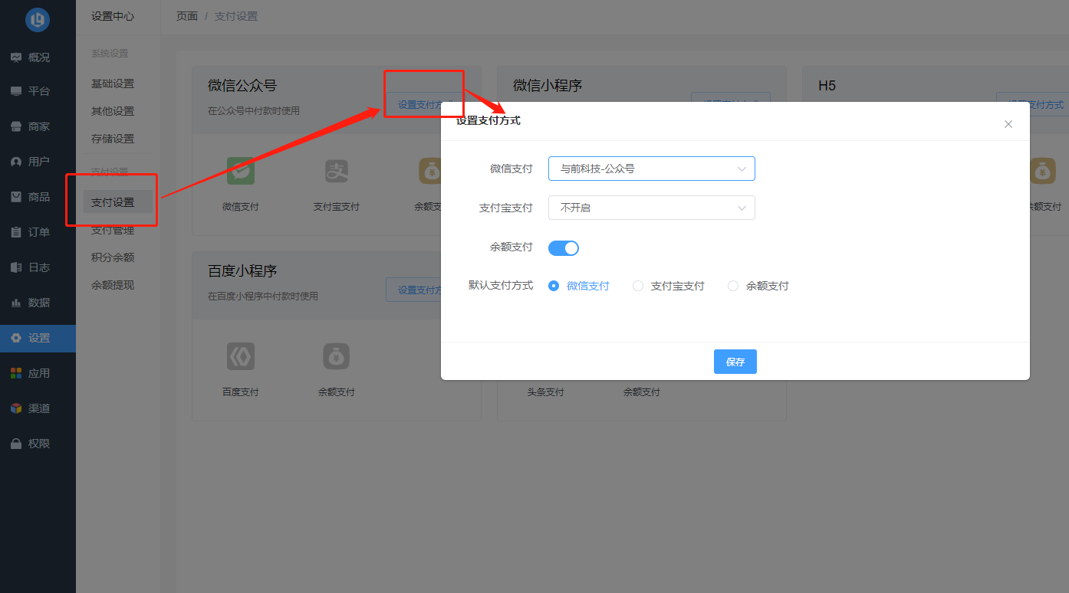Click the 系统设置 section label
1069x593 pixels.
(110, 54)
